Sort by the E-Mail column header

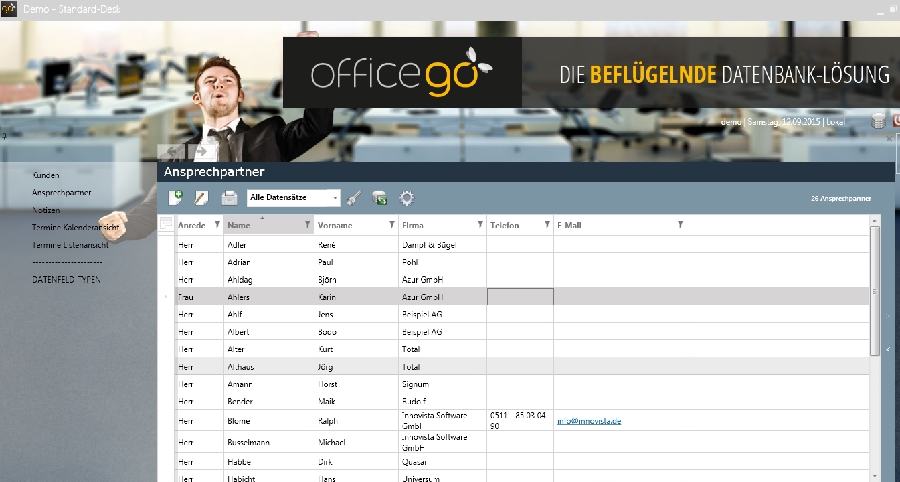[569, 226]
